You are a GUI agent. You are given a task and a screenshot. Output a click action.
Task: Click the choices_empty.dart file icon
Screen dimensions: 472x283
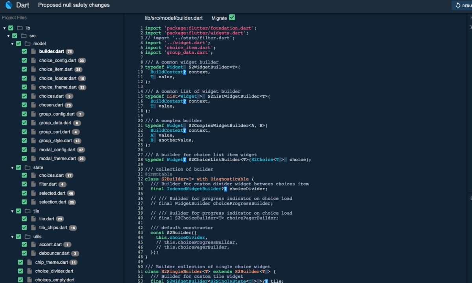pos(29,280)
